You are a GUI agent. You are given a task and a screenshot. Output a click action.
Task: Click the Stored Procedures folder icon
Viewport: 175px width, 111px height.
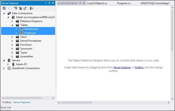tap(17, 41)
